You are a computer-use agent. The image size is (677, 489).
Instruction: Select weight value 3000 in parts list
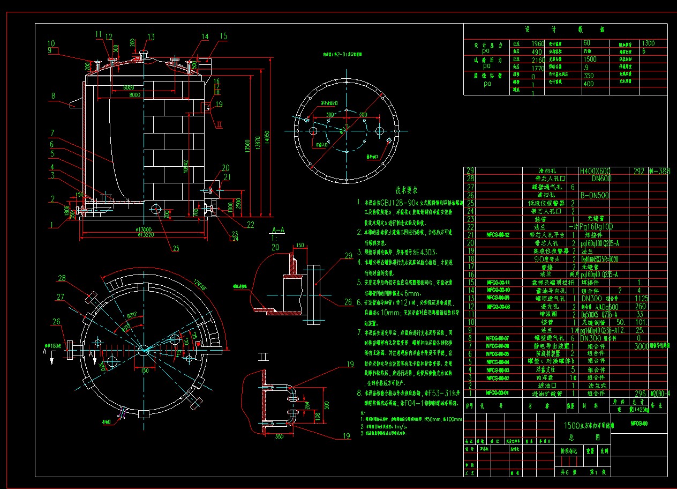tap(641, 346)
